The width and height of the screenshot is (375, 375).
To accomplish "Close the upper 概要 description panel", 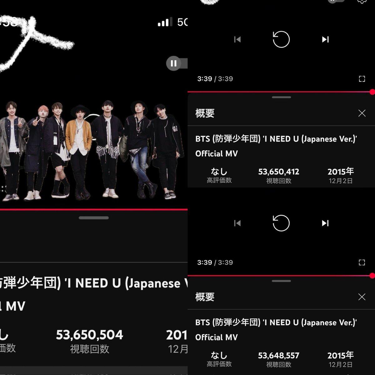I will click(x=362, y=113).
